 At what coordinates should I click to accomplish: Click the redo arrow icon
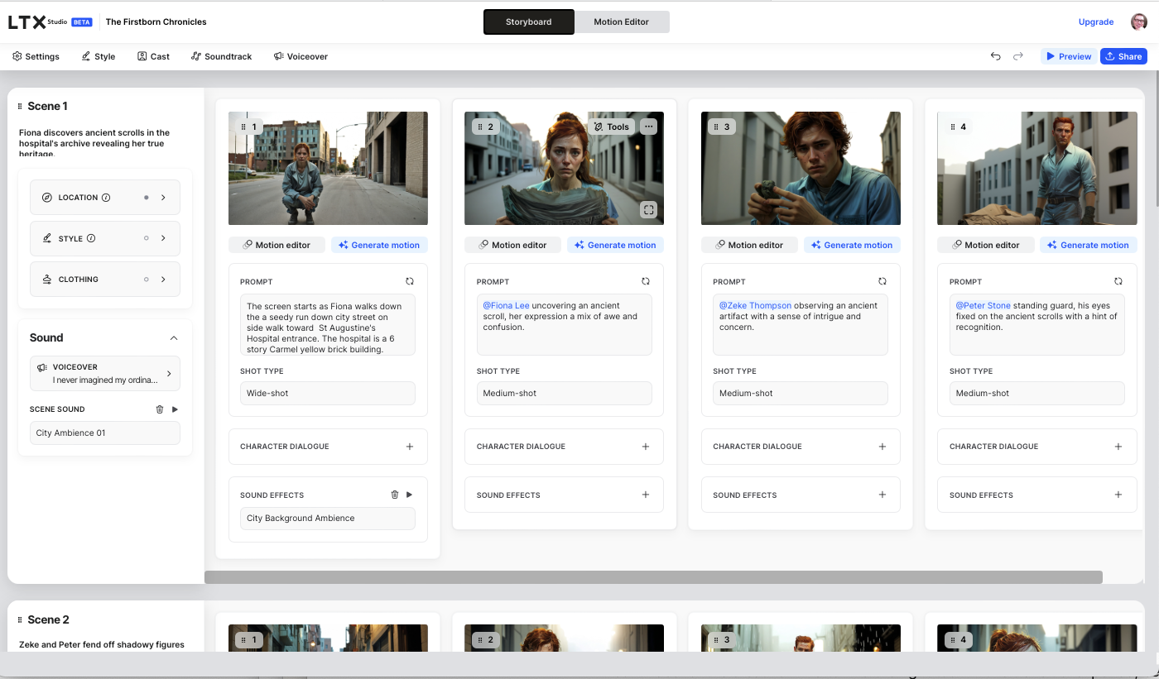(1018, 56)
